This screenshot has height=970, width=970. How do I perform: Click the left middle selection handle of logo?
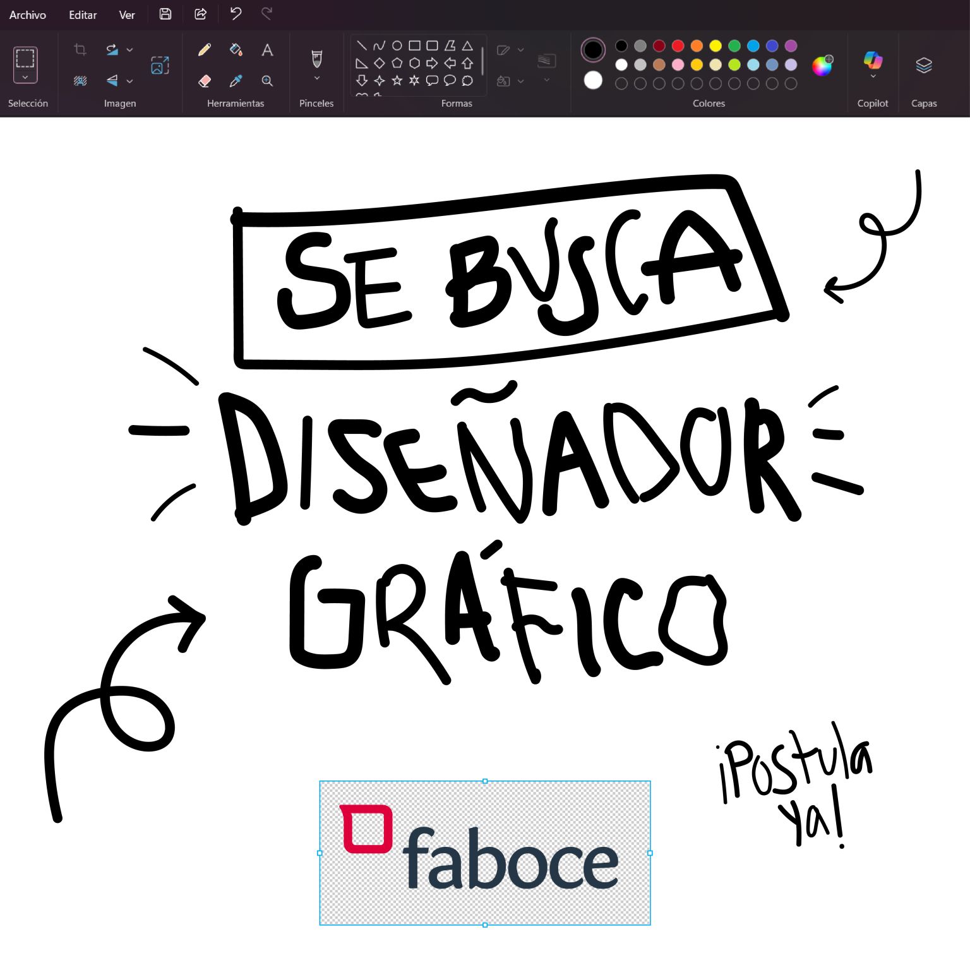(x=320, y=853)
